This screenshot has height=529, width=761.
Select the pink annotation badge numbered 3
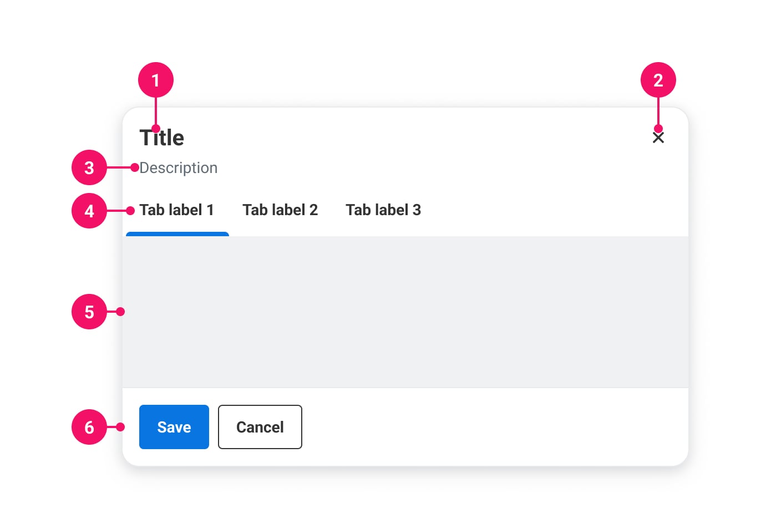click(89, 167)
